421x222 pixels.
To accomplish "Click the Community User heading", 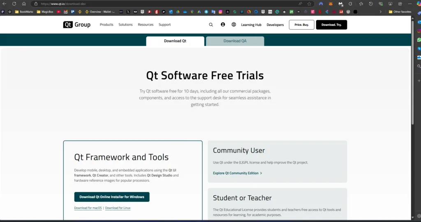I will [239, 150].
